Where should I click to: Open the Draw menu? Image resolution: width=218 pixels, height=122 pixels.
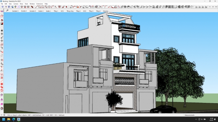click(x=21, y=4)
